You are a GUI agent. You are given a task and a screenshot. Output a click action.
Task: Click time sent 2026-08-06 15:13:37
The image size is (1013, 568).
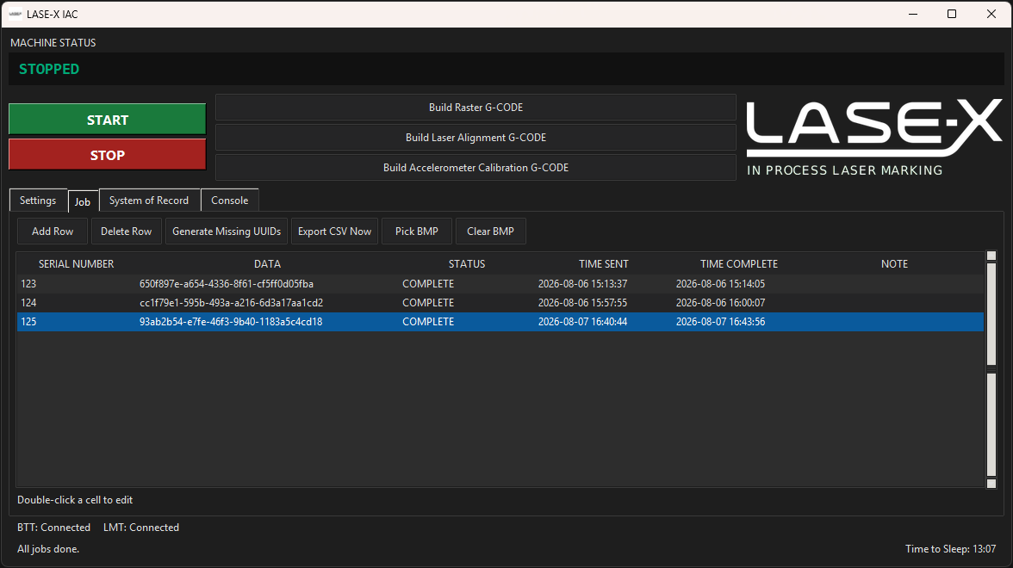coord(582,284)
